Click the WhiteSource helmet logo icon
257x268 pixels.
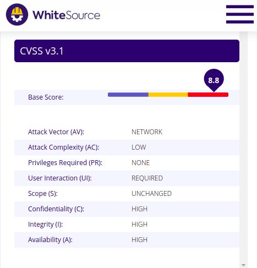pos(17,14)
